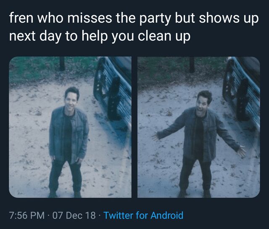269x229 pixels.
Task: Click the dark post in left photo
Action: tap(62, 63)
